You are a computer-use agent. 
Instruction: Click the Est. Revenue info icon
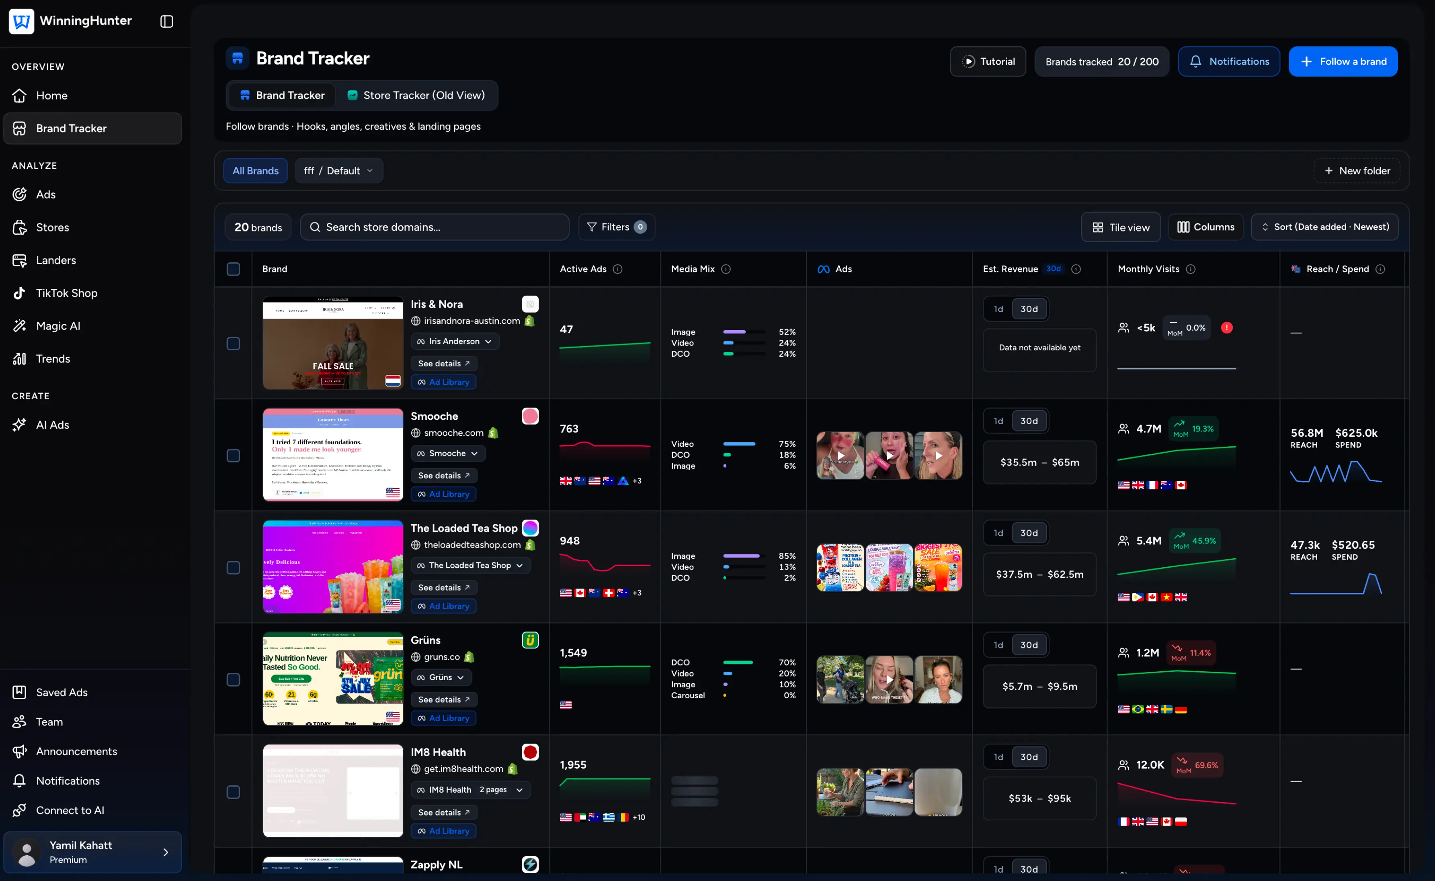1076,269
